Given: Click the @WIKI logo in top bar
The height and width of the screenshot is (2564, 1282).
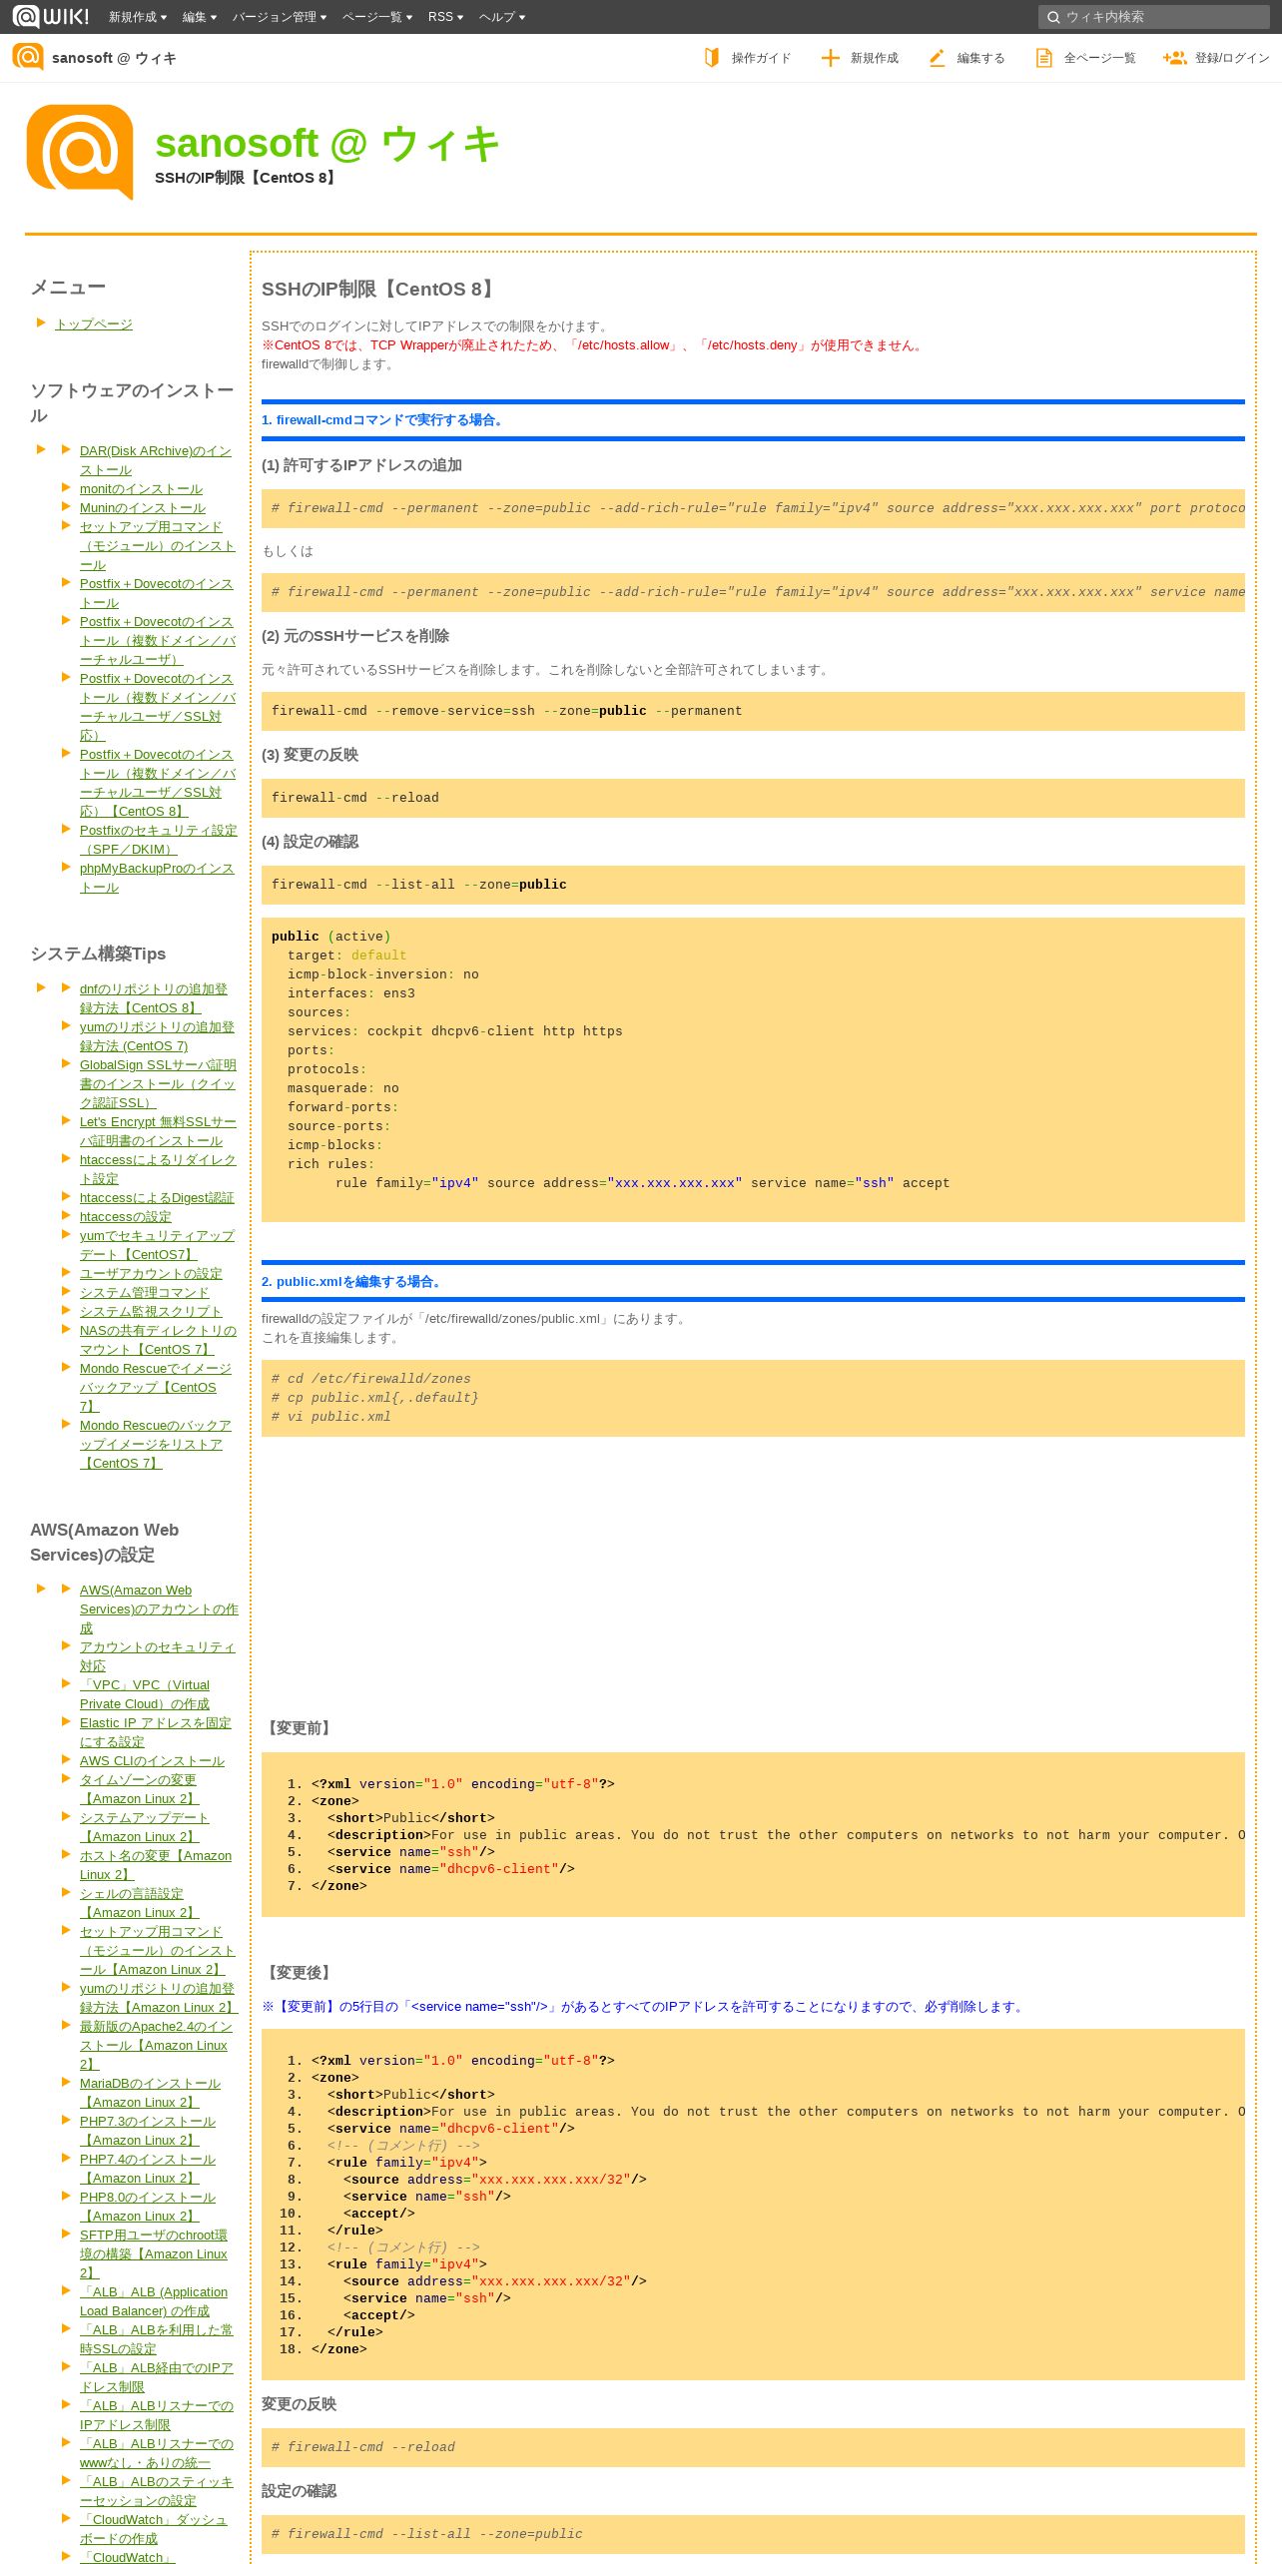Looking at the screenshot, I should tap(51, 16).
